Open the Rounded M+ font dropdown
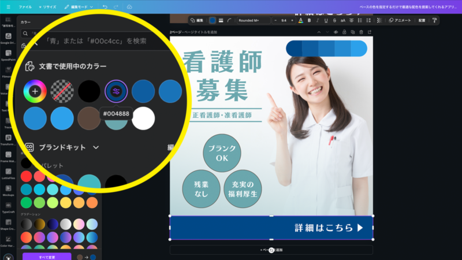The image size is (462, 260). 254,20
